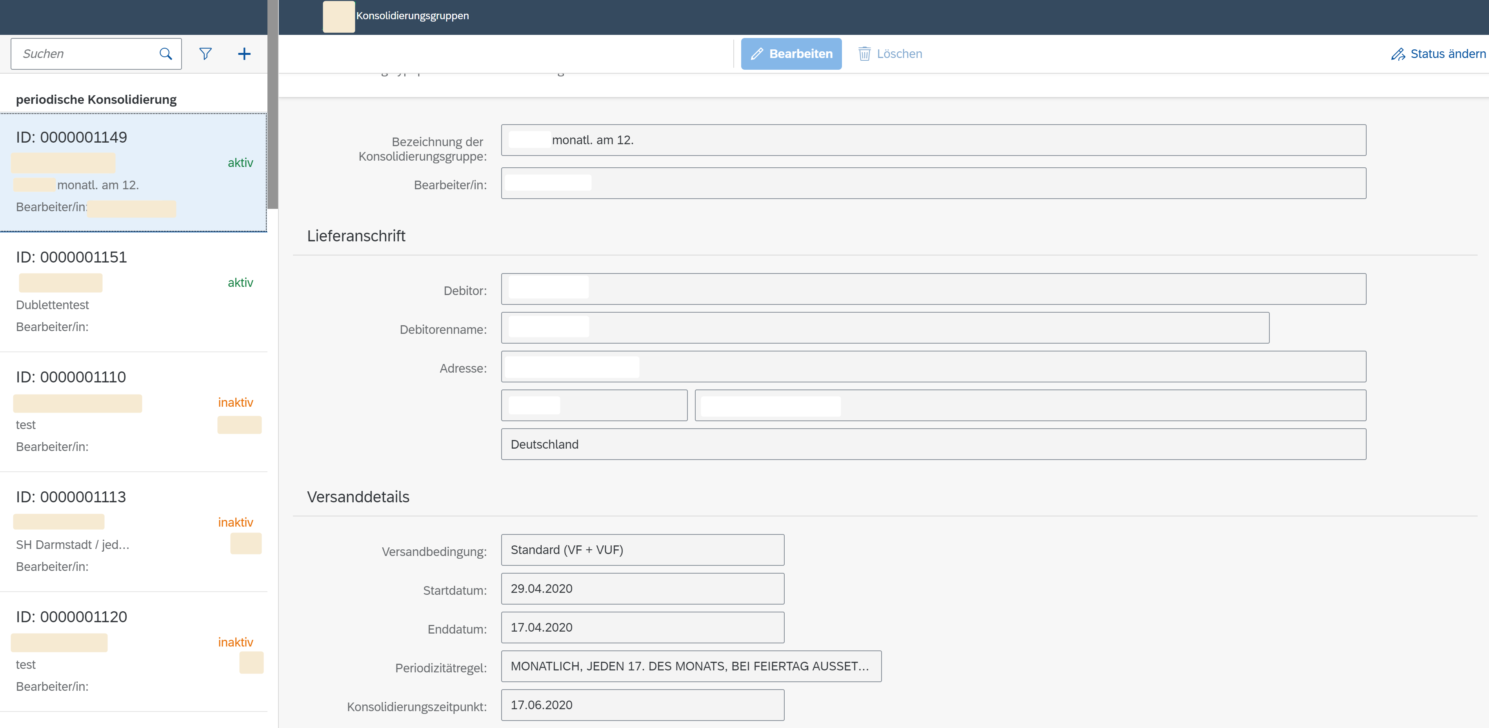Click the periodische Konsolidierung group header

click(x=96, y=99)
